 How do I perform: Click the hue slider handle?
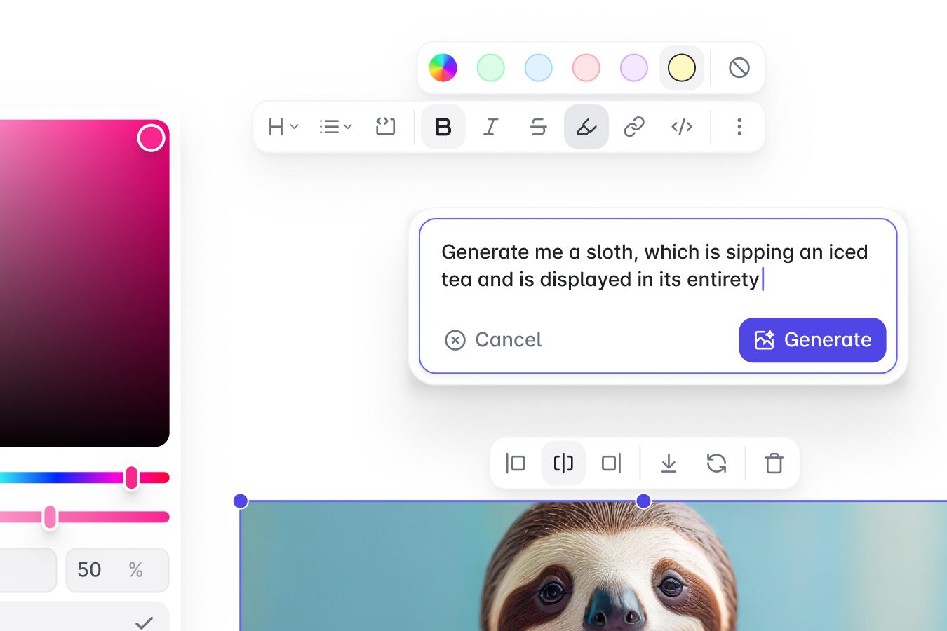click(131, 477)
